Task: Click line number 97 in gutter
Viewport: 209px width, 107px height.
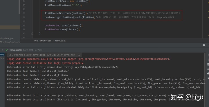Action: [24, 13]
